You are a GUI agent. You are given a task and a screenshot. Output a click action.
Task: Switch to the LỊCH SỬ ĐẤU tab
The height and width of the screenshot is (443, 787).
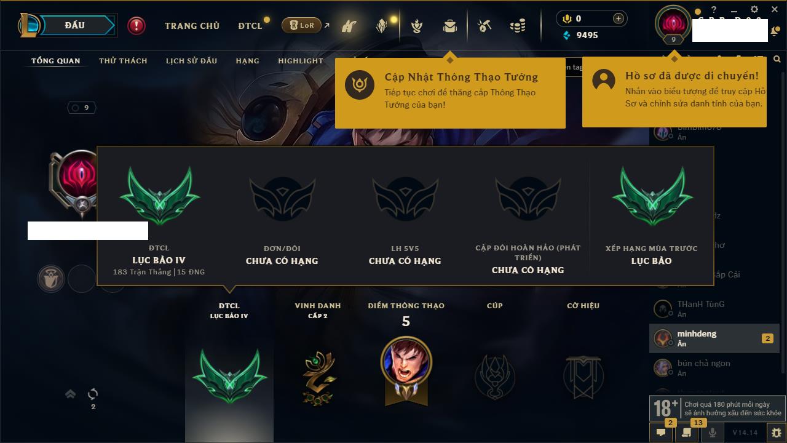tap(191, 61)
